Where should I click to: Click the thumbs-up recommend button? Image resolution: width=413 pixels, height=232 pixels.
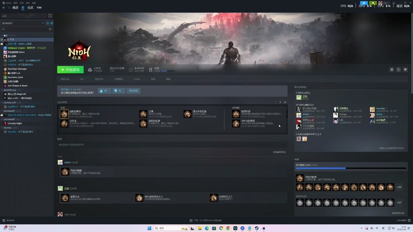pos(104,91)
